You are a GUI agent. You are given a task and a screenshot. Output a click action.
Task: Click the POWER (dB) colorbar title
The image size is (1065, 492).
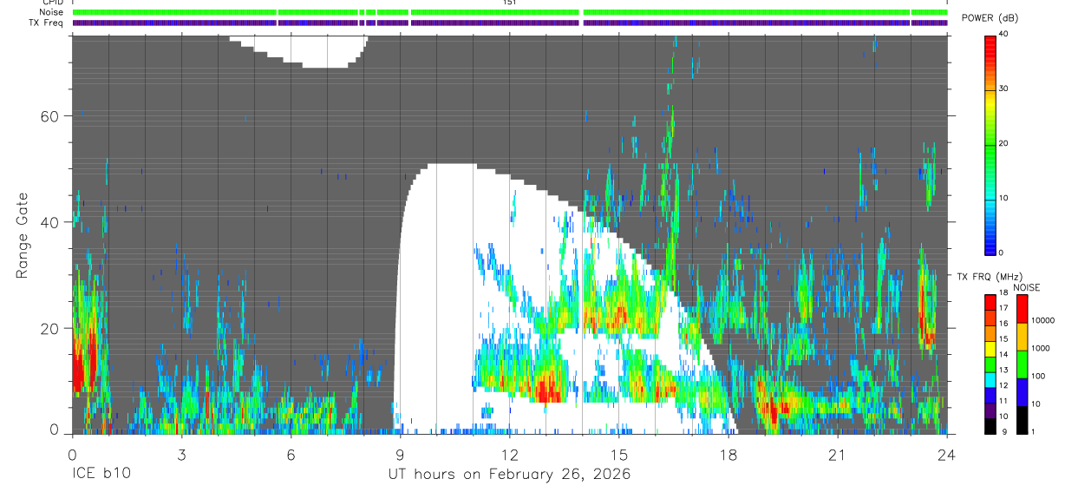click(x=990, y=18)
